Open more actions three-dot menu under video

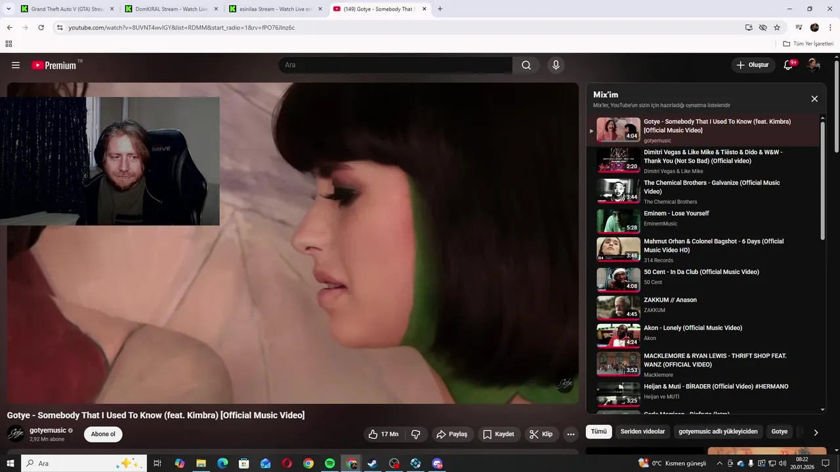(x=571, y=434)
